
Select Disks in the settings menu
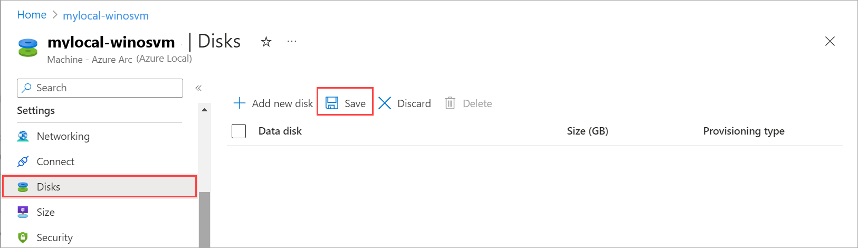coord(49,187)
